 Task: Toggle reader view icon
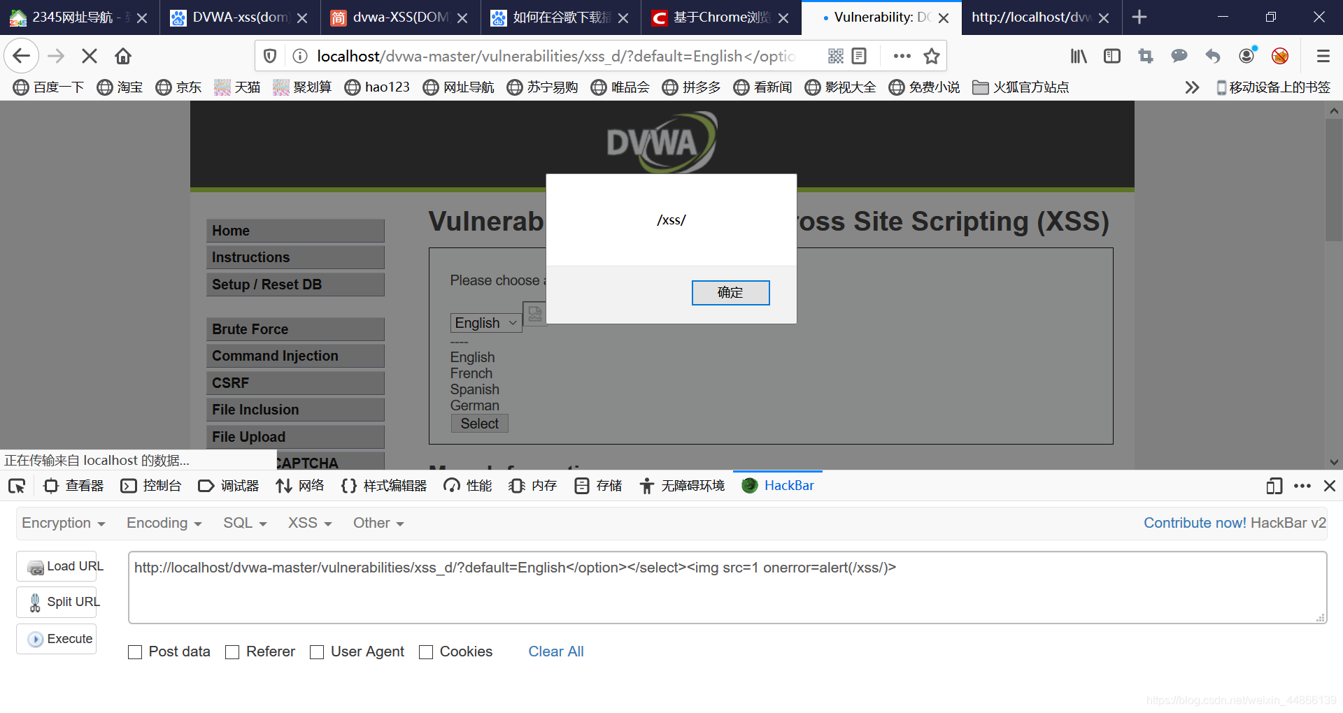(x=860, y=56)
